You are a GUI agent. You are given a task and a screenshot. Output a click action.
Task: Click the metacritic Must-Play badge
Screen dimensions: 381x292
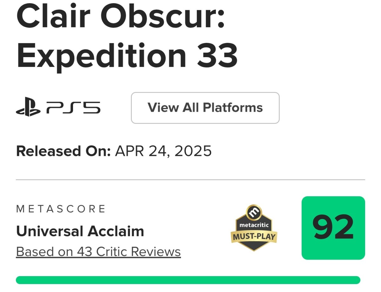(x=253, y=228)
